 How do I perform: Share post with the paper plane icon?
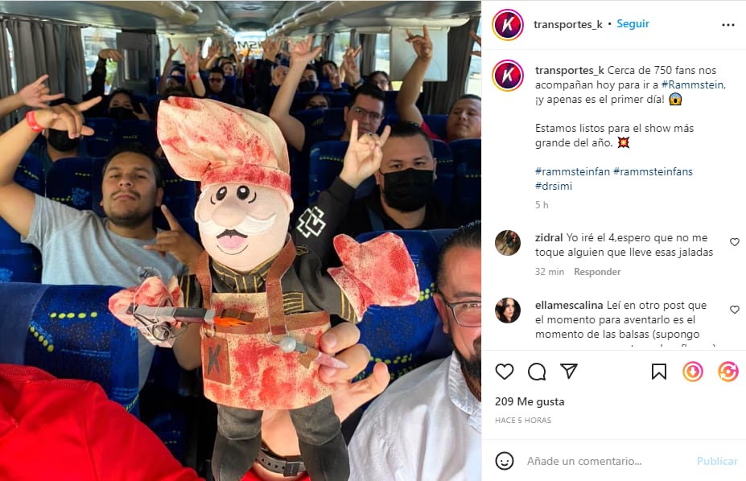click(568, 371)
